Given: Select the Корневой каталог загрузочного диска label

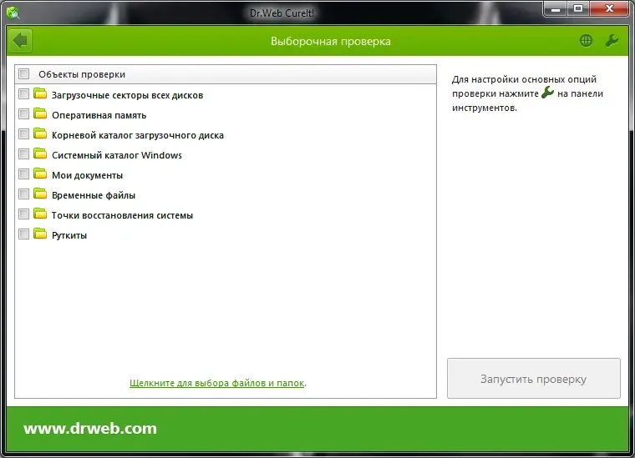Looking at the screenshot, I should pyautogui.click(x=138, y=135).
